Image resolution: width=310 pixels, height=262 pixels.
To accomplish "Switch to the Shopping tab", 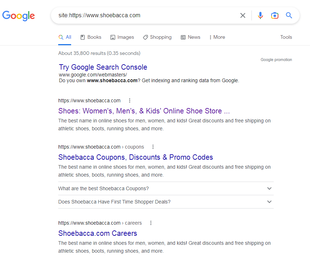I will pyautogui.click(x=157, y=37).
